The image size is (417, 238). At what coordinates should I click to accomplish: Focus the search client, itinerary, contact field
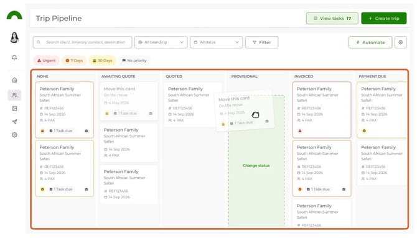coord(82,42)
